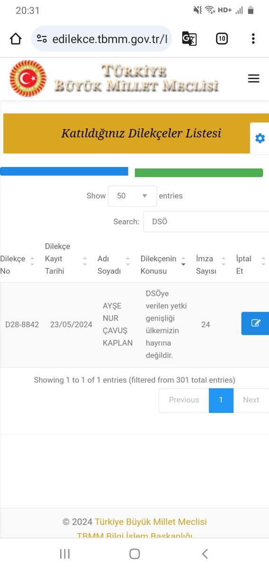Click the Previous pagination button
The width and height of the screenshot is (269, 569).
(184, 400)
